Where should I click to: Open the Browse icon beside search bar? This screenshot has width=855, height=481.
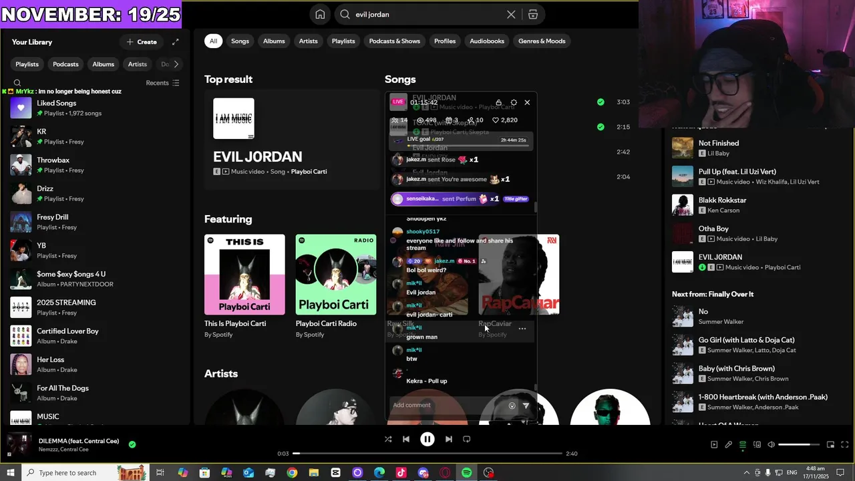[533, 15]
